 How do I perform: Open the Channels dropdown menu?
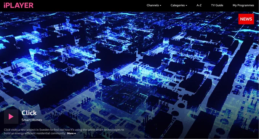pyautogui.click(x=154, y=5)
